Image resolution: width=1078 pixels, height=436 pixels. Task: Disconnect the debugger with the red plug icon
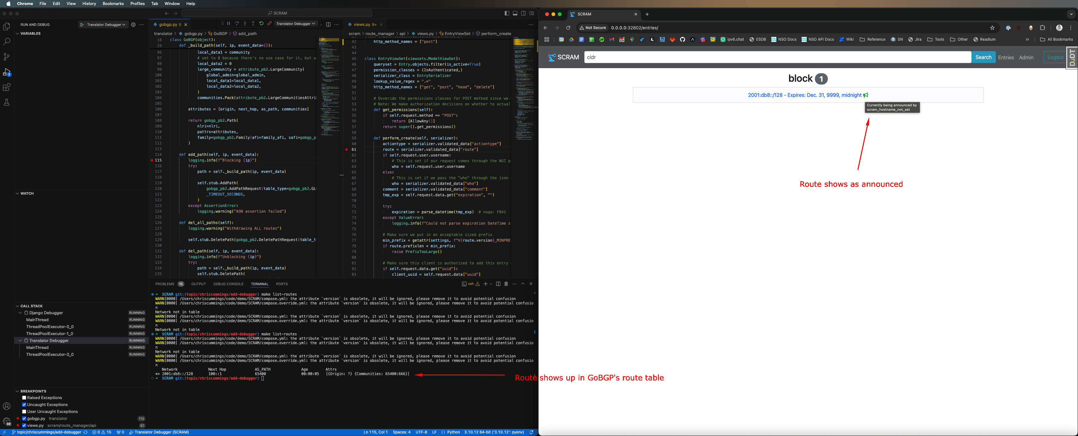click(x=269, y=23)
